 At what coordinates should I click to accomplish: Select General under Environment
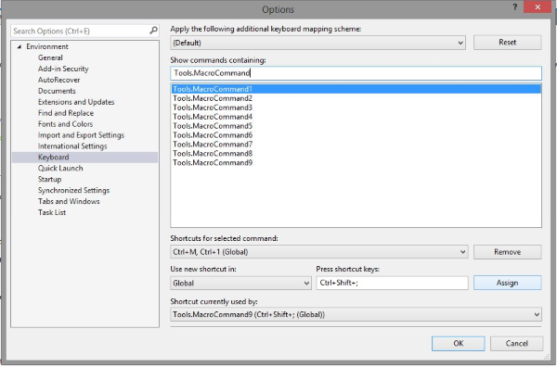(x=50, y=57)
